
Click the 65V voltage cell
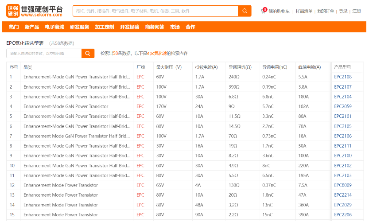click(x=160, y=185)
